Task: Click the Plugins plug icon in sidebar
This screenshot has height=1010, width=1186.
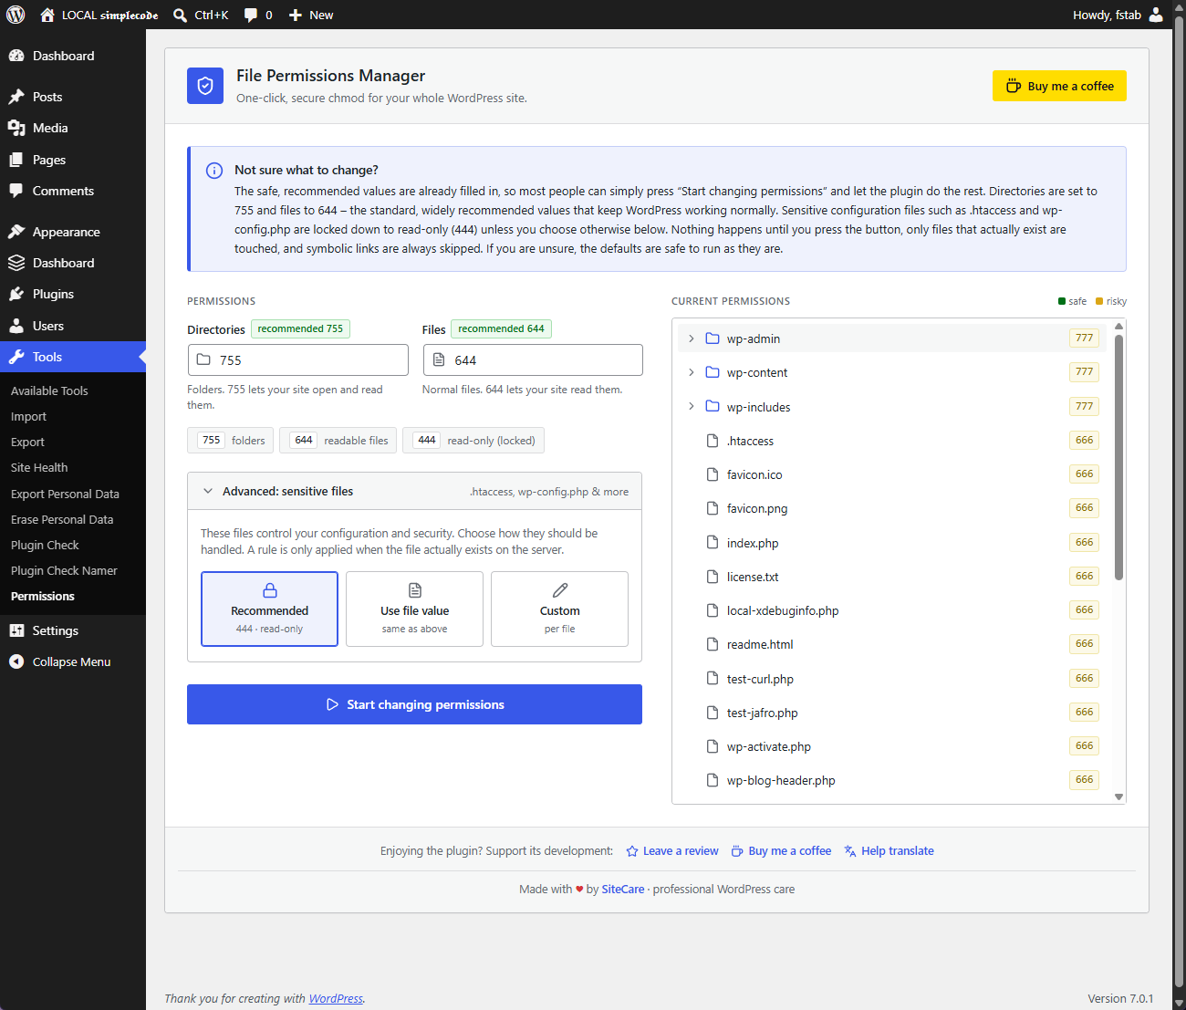Action: (16, 294)
